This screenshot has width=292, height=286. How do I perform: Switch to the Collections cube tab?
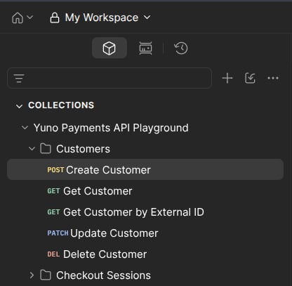pyautogui.click(x=109, y=48)
